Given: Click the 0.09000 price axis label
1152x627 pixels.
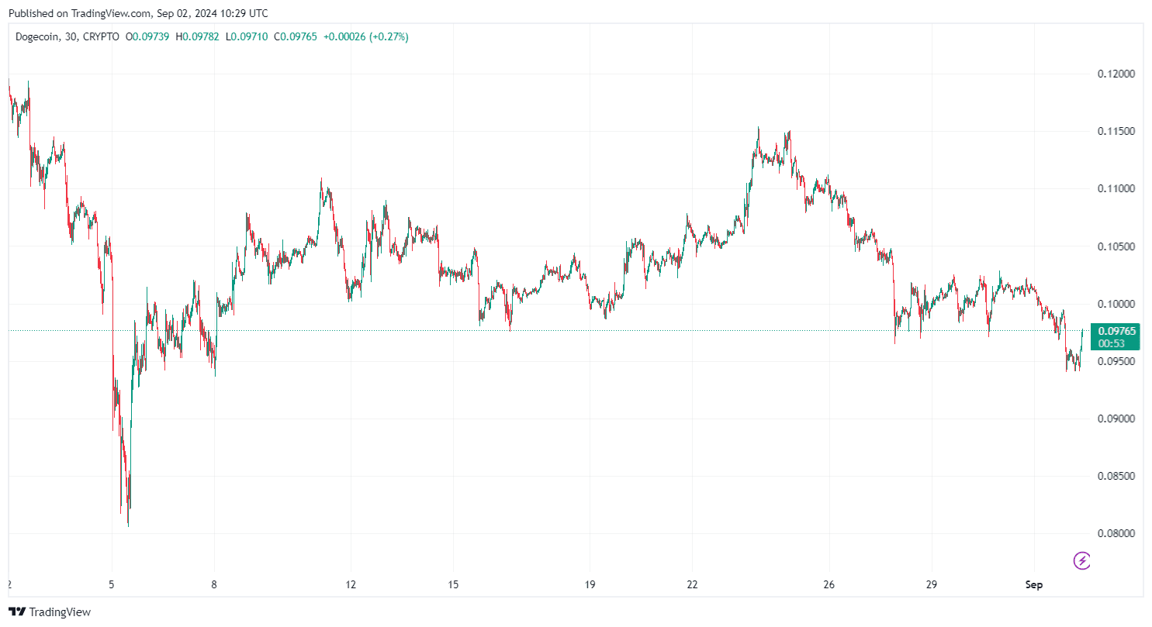Looking at the screenshot, I should point(1116,419).
